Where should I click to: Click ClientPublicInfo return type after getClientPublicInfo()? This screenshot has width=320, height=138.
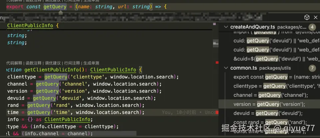113,70
